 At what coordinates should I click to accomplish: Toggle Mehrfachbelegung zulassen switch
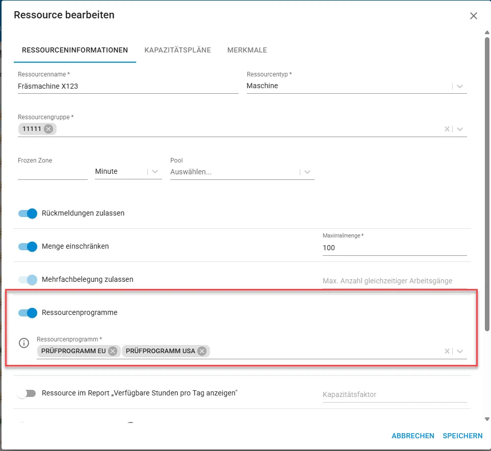(x=28, y=280)
